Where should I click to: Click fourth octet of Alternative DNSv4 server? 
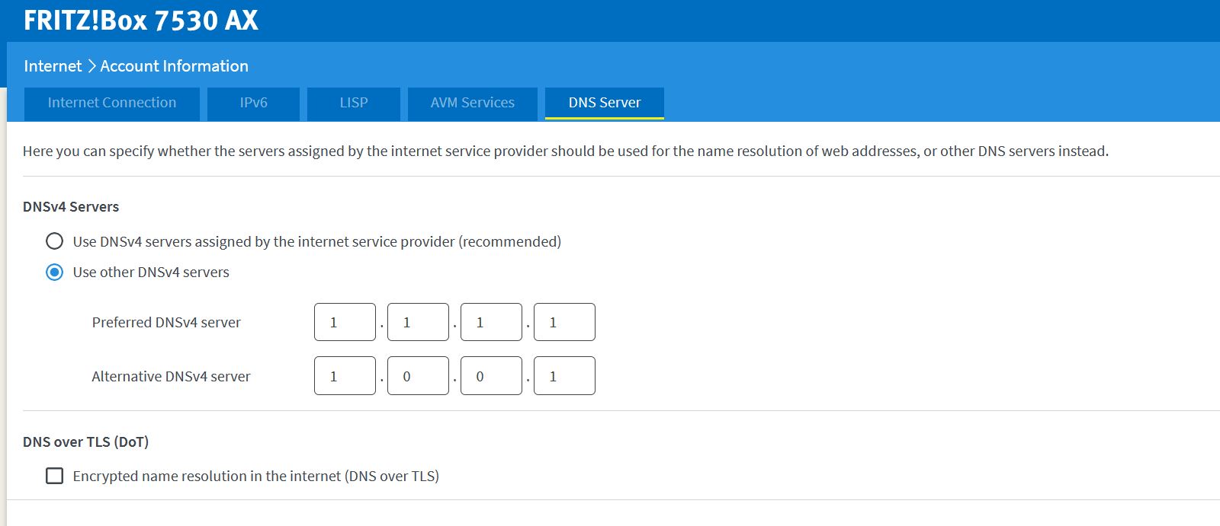point(564,376)
